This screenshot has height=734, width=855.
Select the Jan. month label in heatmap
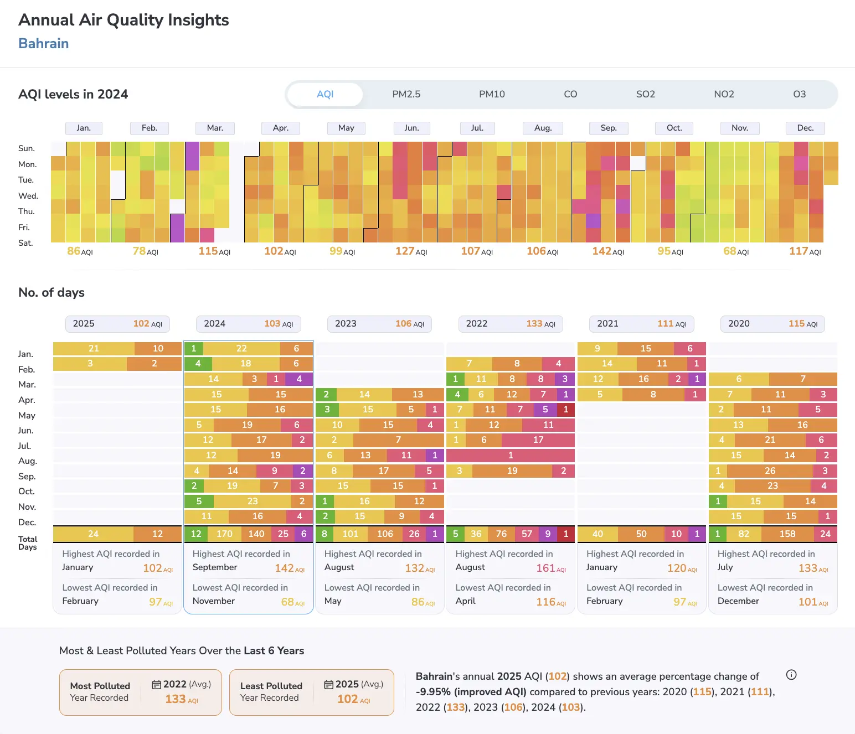[84, 128]
